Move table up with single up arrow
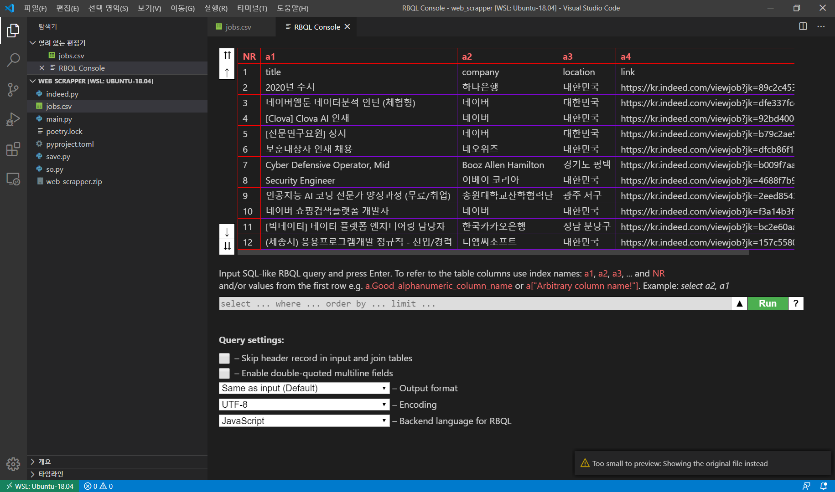 (227, 72)
